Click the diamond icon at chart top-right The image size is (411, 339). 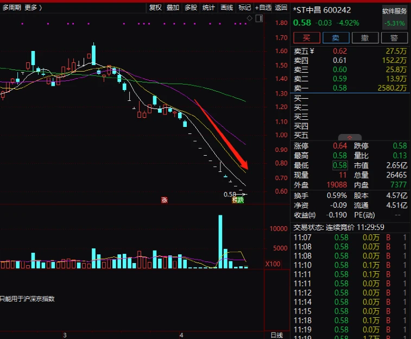click(x=250, y=18)
